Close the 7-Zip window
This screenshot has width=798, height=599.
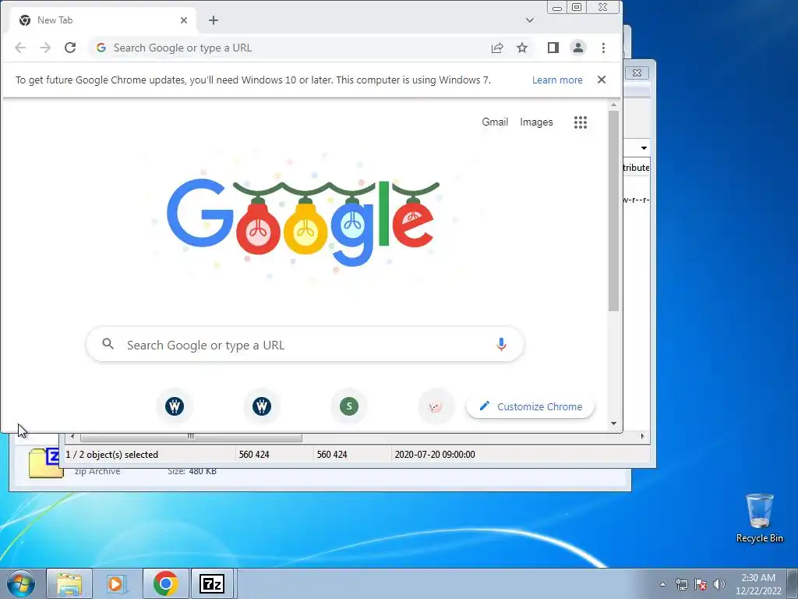pos(637,73)
